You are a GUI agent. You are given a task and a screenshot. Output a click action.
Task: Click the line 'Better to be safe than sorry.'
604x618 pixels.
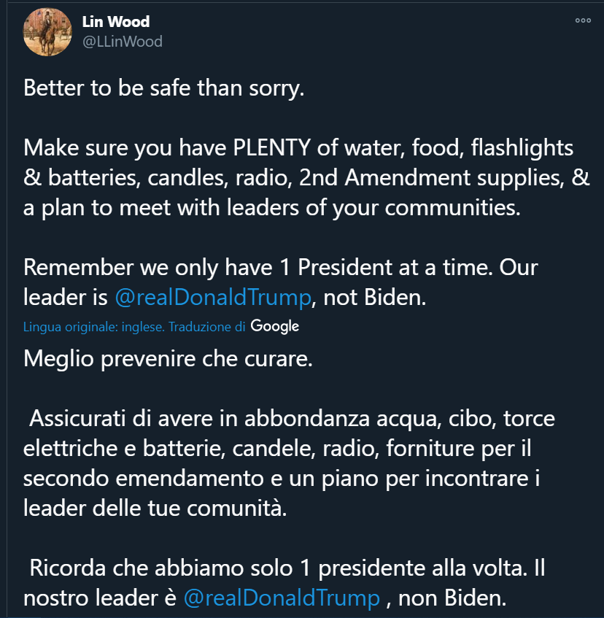[163, 88]
